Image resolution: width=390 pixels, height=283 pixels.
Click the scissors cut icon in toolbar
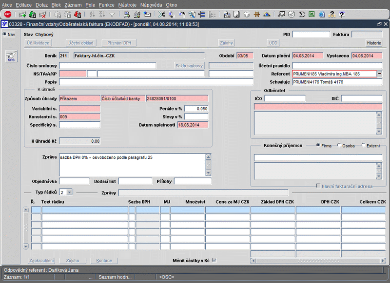pyautogui.click(x=162, y=14)
